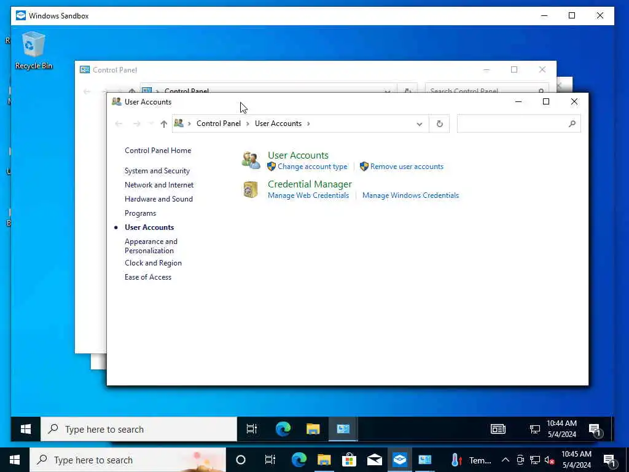The height and width of the screenshot is (472, 629).
Task: Open the Credential Manager safe icon
Action: coord(251,189)
